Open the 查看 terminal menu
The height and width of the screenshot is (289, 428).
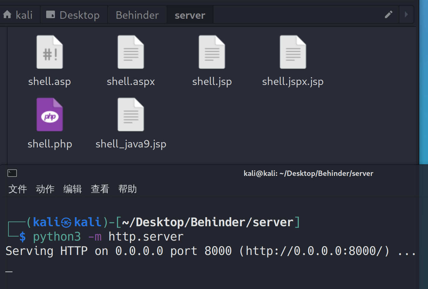coord(100,189)
